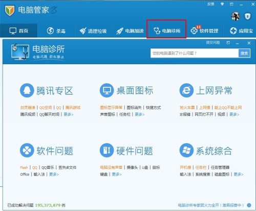Image resolution: width=256 pixels, height=211 pixels.
Task: Click the 任务管理器 link
Action: [x=220, y=167]
